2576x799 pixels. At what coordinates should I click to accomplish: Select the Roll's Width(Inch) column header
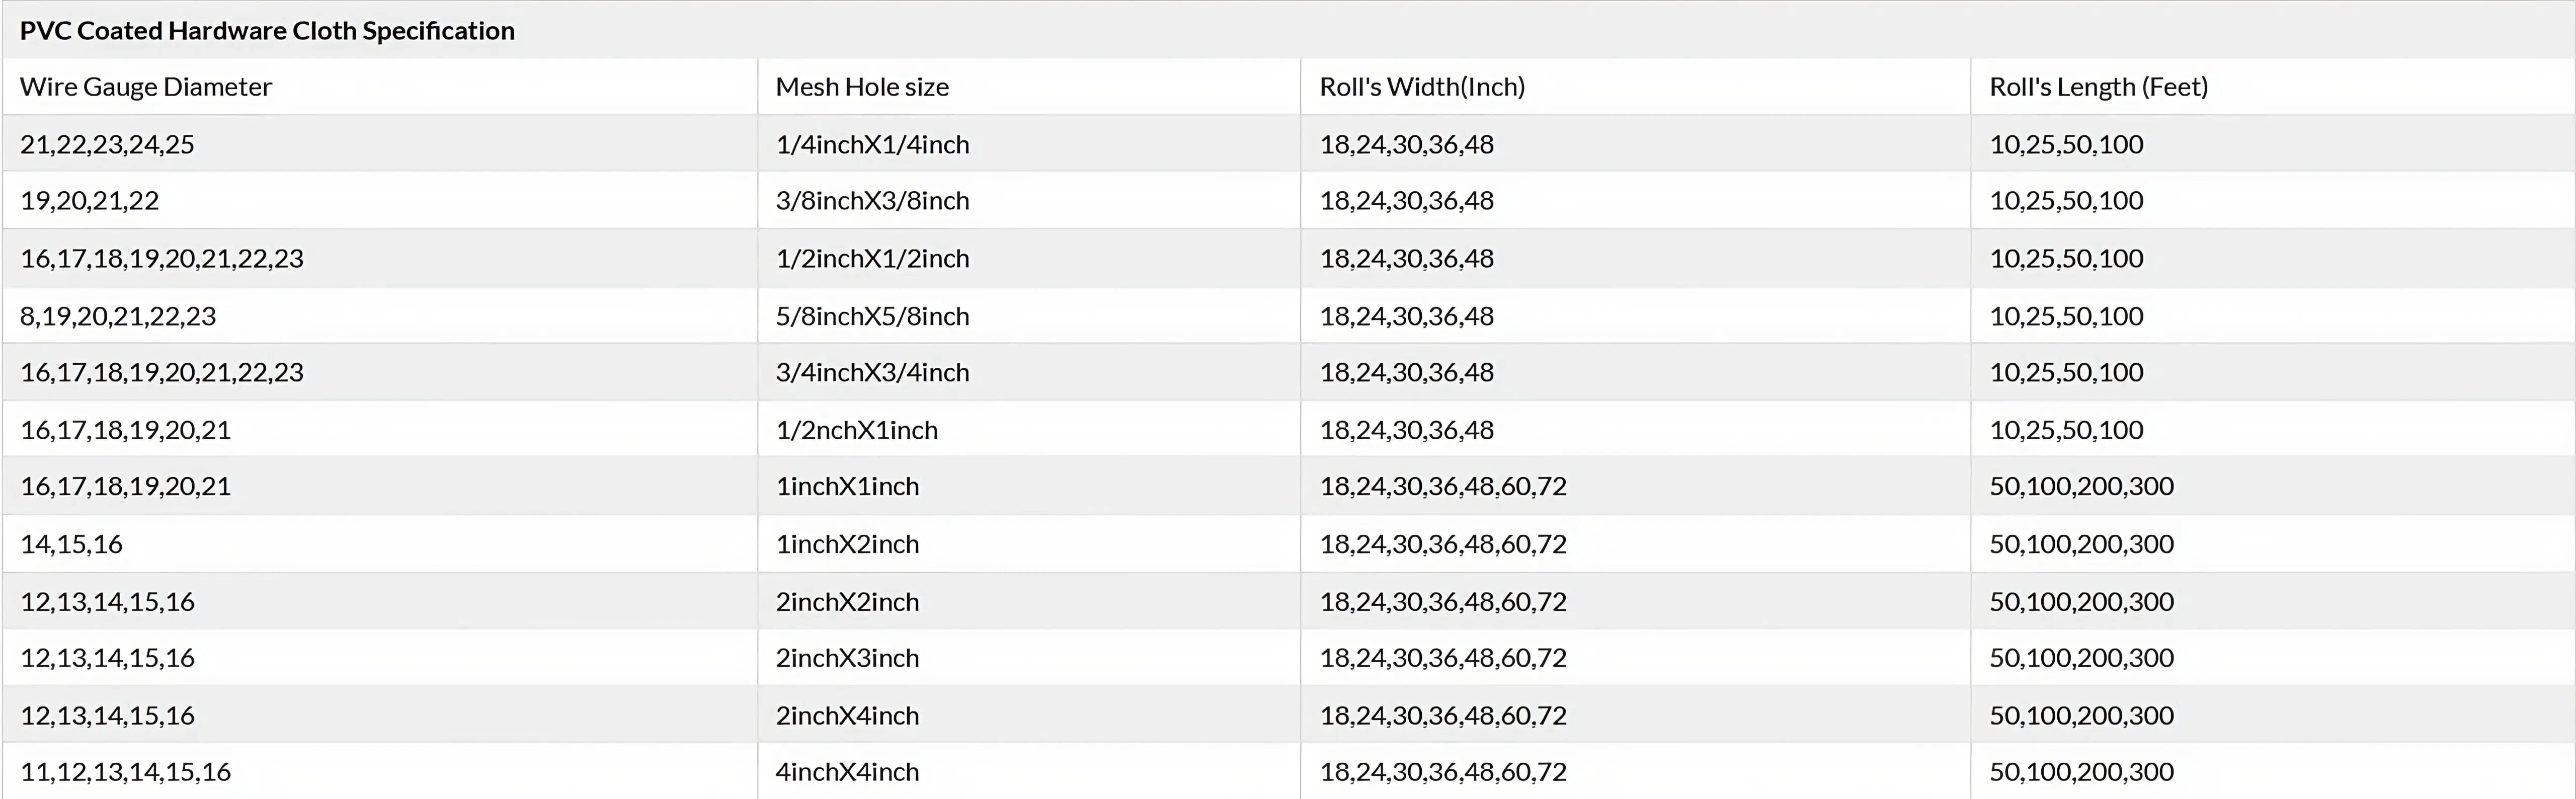point(1422,87)
